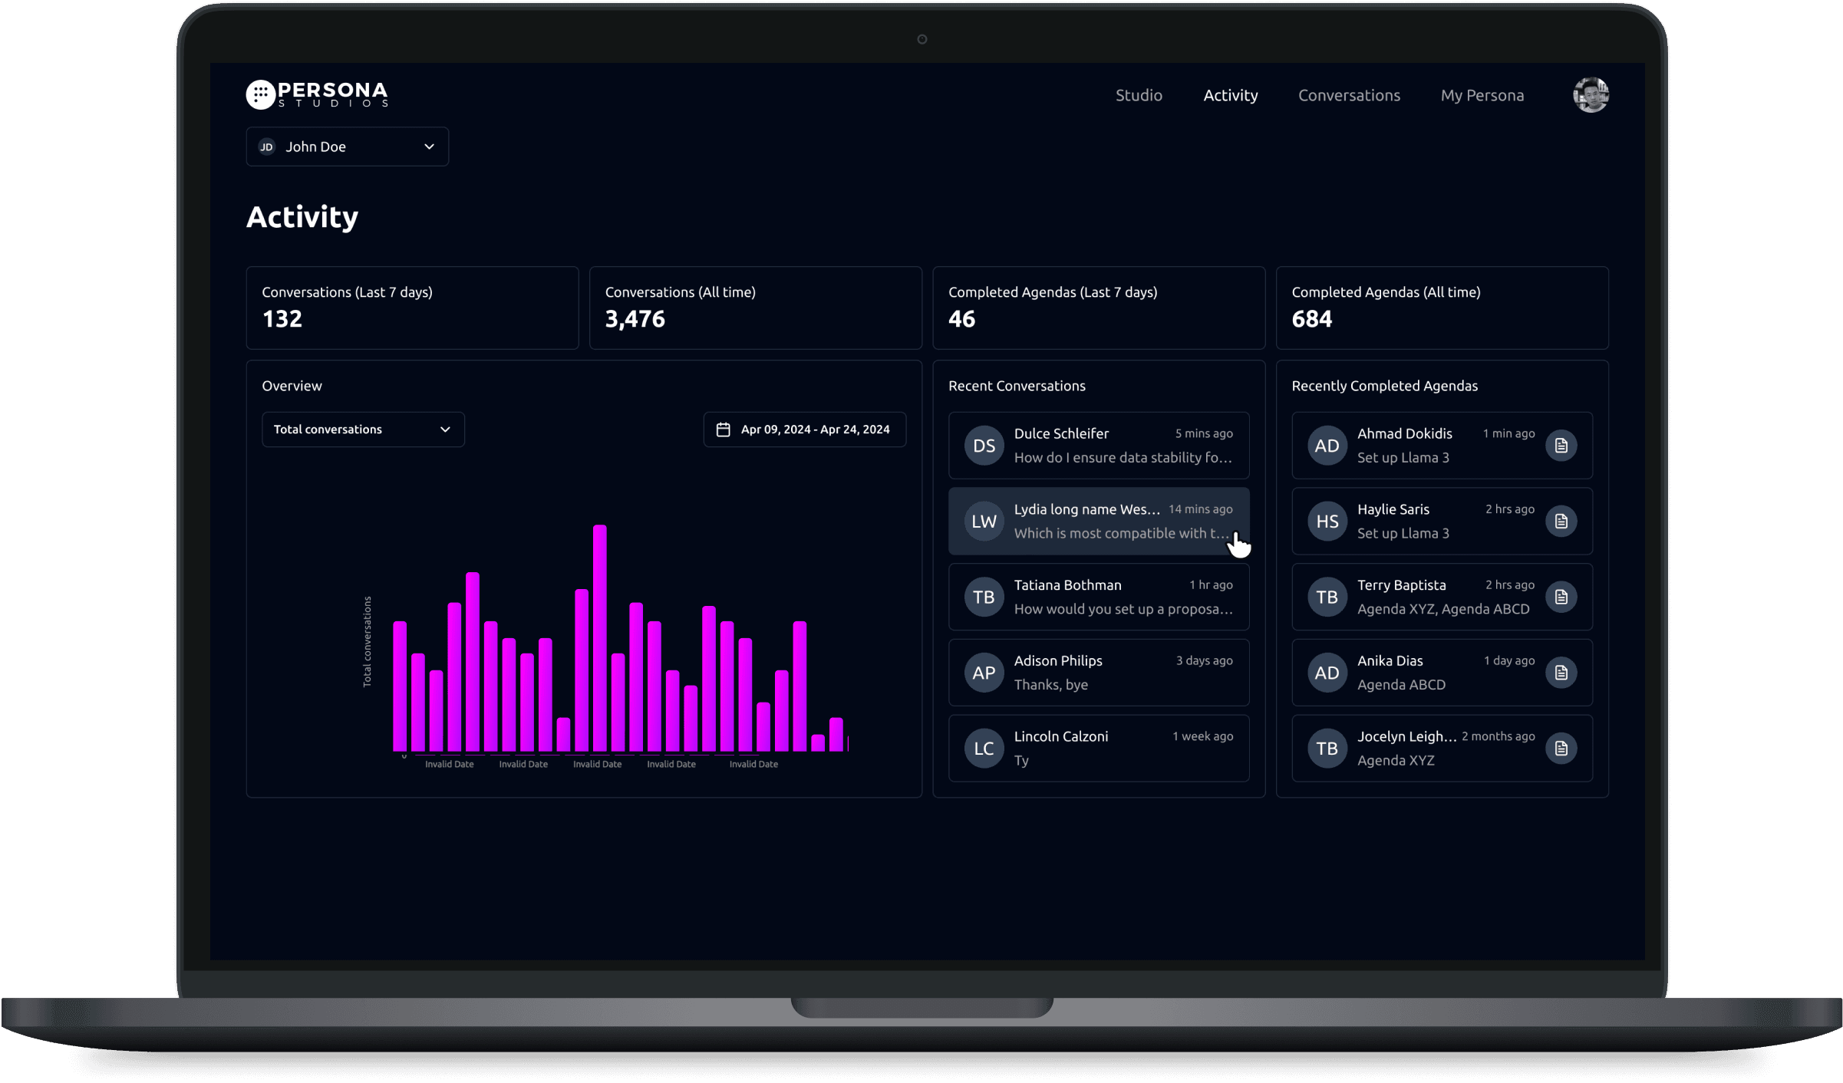Switch to the Conversations nav tab
Screen dimensions: 1843x1083
pyautogui.click(x=1349, y=95)
